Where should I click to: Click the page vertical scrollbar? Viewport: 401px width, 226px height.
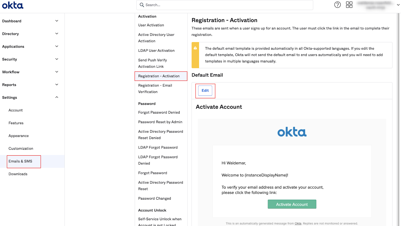tap(398, 119)
